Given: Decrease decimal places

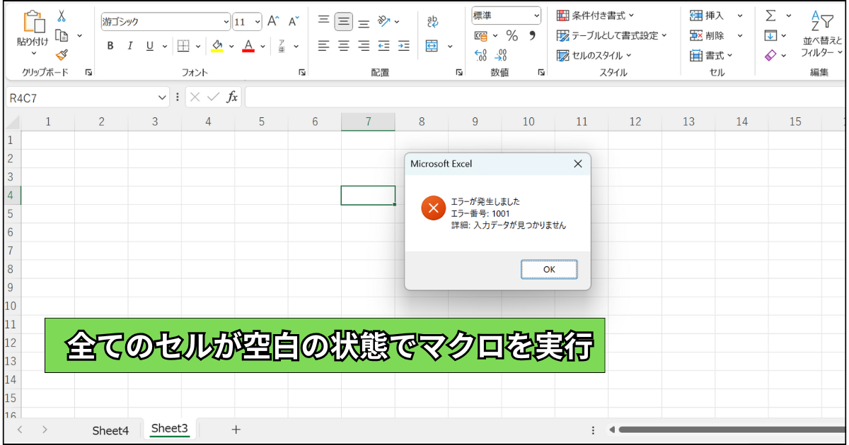Looking at the screenshot, I should point(502,55).
